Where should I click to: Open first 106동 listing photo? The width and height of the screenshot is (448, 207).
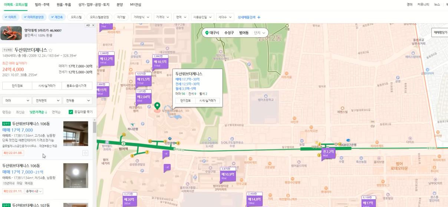[76, 134]
